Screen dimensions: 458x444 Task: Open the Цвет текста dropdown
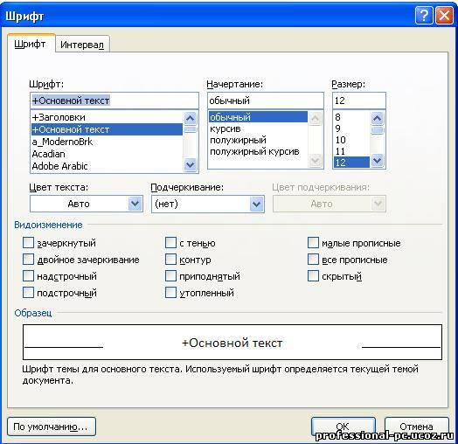(87, 204)
